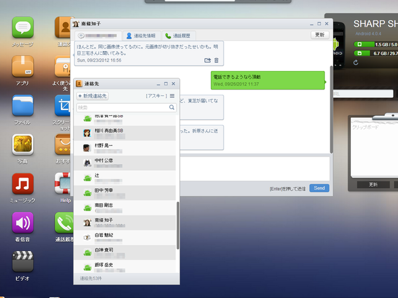Open the ミュージック (Music) desktop icon
Image resolution: width=398 pixels, height=298 pixels.
tap(23, 183)
